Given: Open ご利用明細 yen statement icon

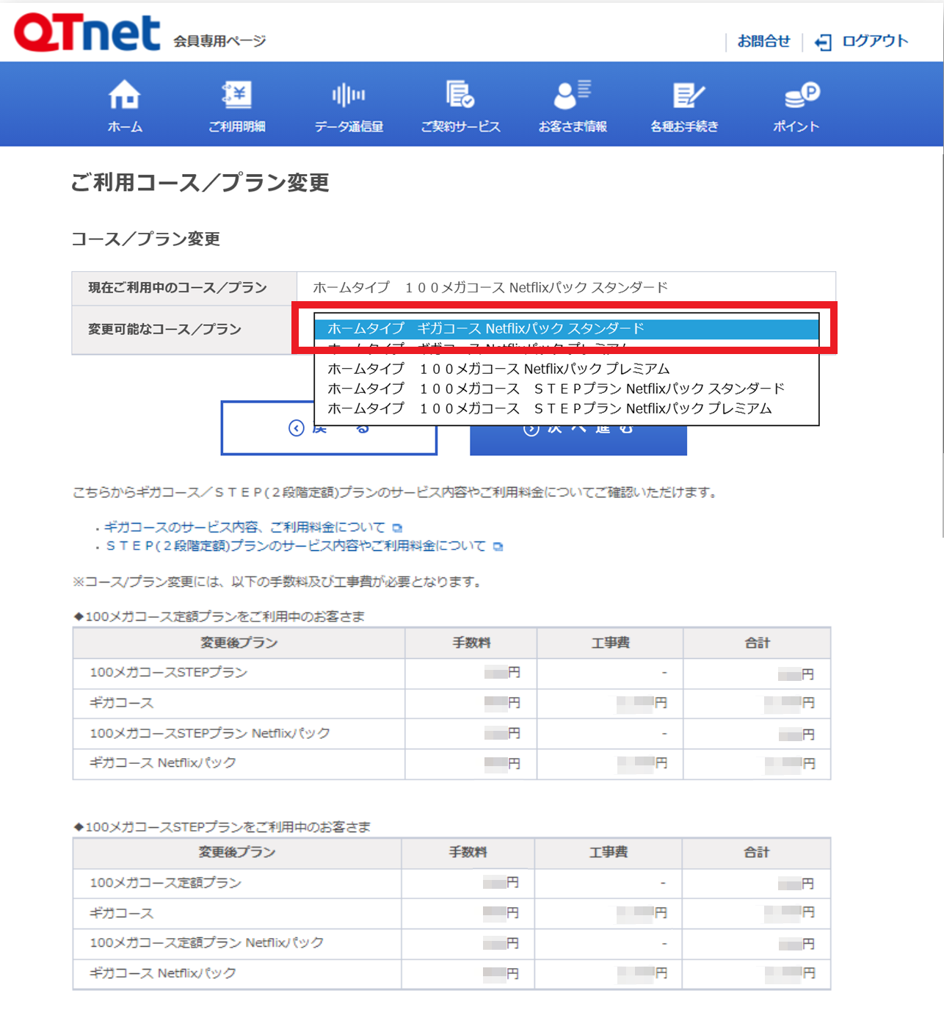Looking at the screenshot, I should (x=236, y=95).
